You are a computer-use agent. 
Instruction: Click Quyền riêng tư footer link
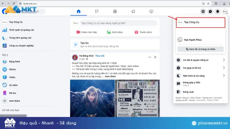[x=182, y=98]
